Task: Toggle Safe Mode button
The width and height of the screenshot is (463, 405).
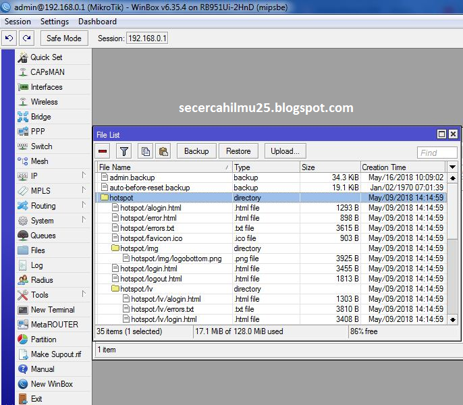Action: (64, 38)
